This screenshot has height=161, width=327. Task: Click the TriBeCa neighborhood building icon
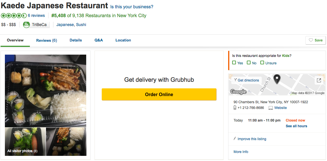[26, 25]
